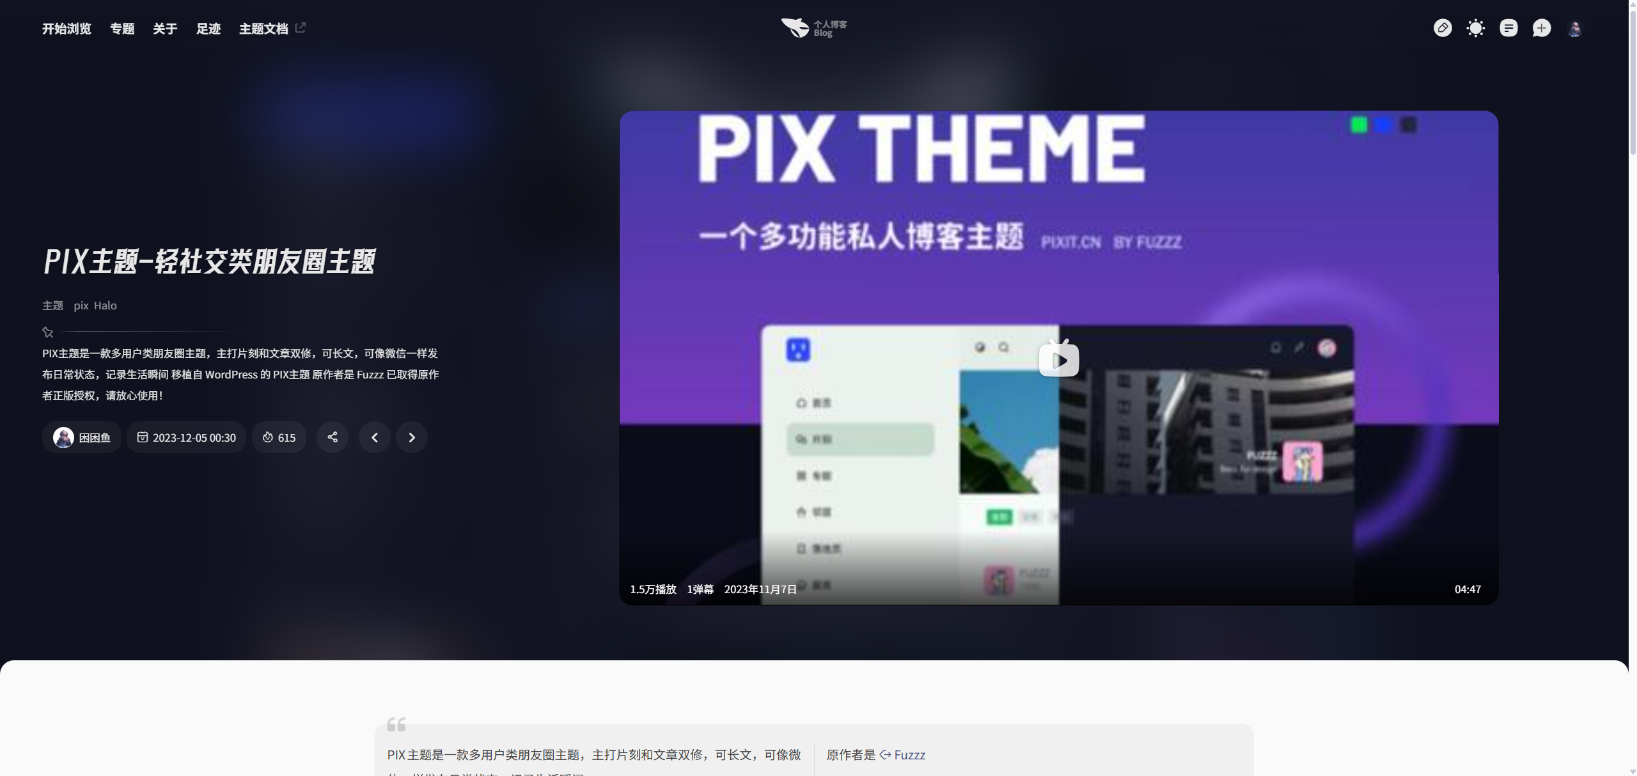Click the flame icon next to 615 views

tap(268, 437)
